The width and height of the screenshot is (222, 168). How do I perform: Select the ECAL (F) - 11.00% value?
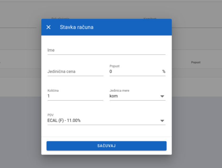64,121
